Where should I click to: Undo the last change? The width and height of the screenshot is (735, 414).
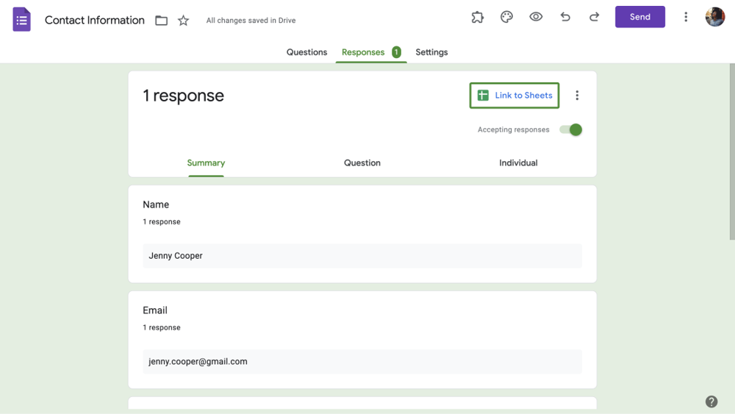click(x=565, y=17)
